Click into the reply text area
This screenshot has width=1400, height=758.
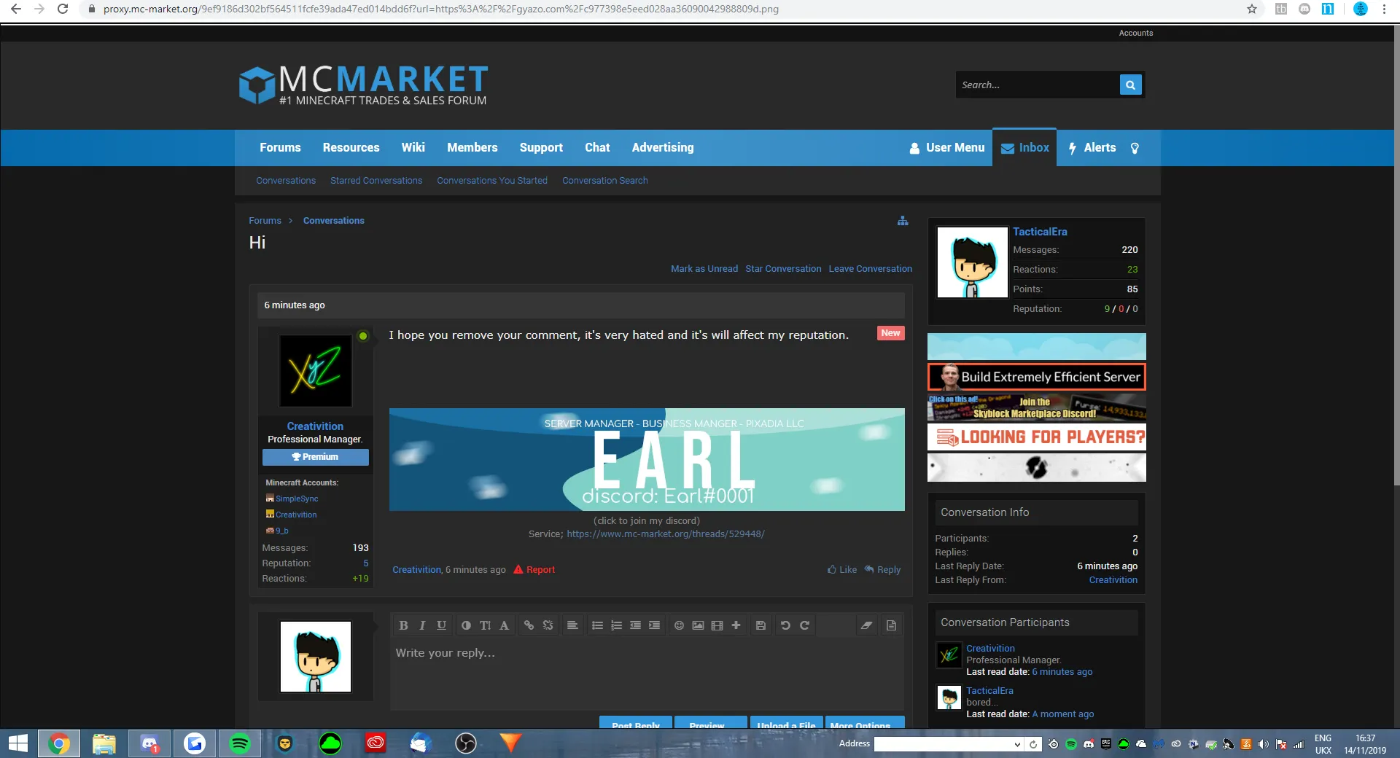tap(647, 674)
